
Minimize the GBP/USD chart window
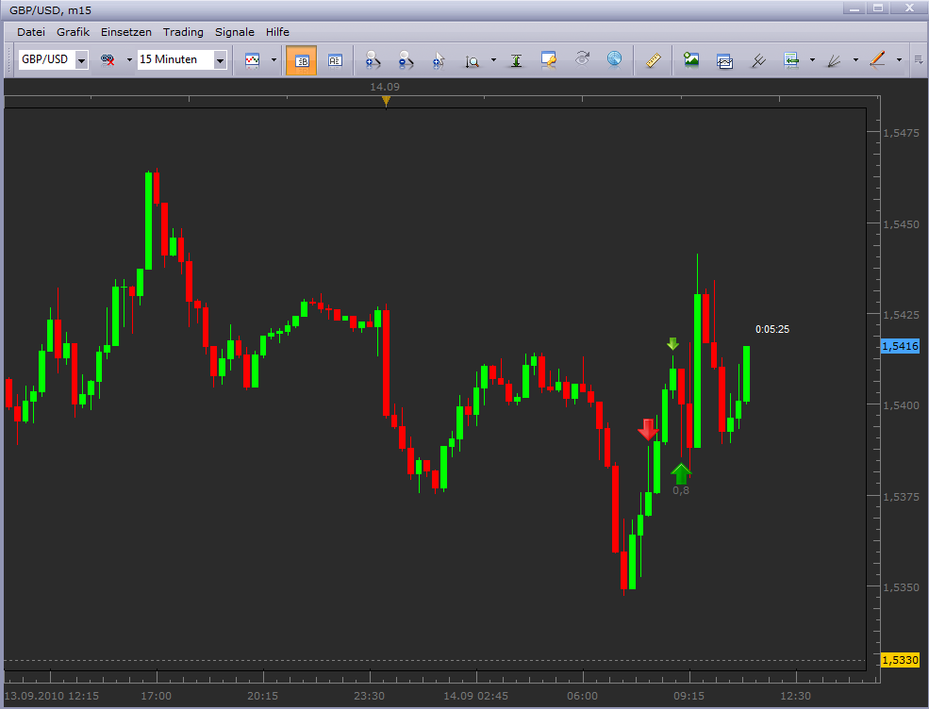[x=854, y=8]
